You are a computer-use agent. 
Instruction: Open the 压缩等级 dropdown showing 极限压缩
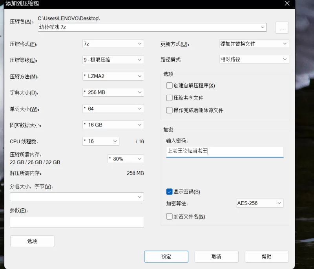[113, 60]
